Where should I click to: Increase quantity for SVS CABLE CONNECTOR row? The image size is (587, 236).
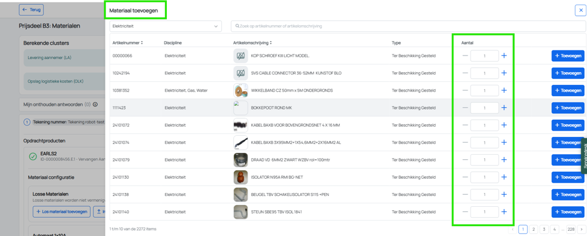point(504,73)
